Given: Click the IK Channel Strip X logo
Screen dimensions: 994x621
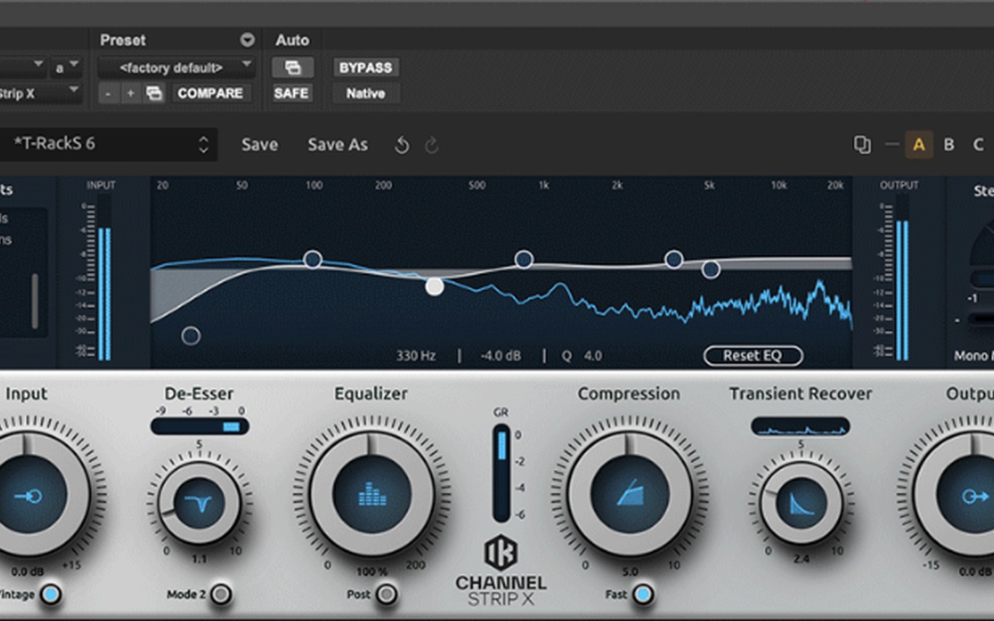Looking at the screenshot, I should 501,571.
